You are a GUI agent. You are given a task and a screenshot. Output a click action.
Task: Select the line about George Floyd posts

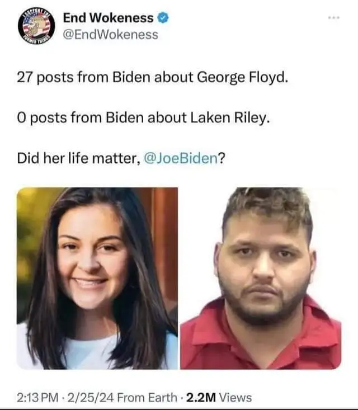[153, 78]
